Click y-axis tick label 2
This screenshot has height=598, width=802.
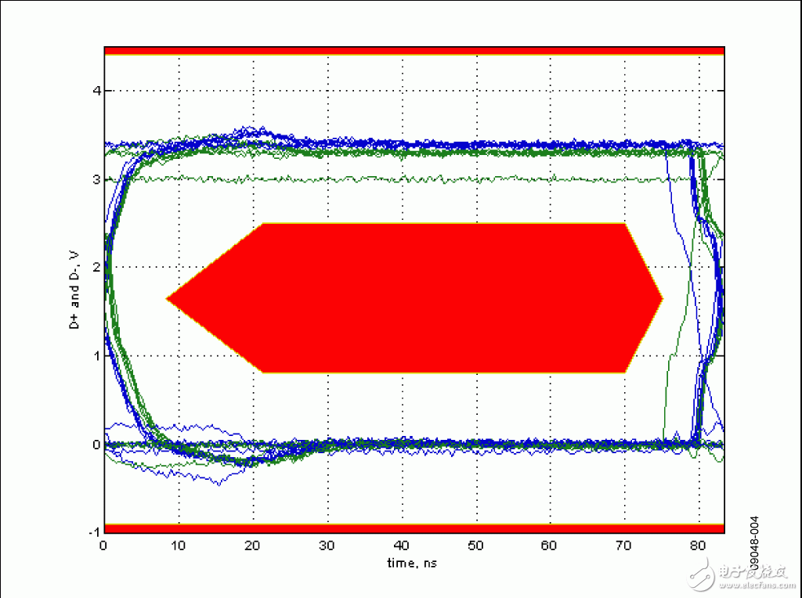[x=95, y=268]
